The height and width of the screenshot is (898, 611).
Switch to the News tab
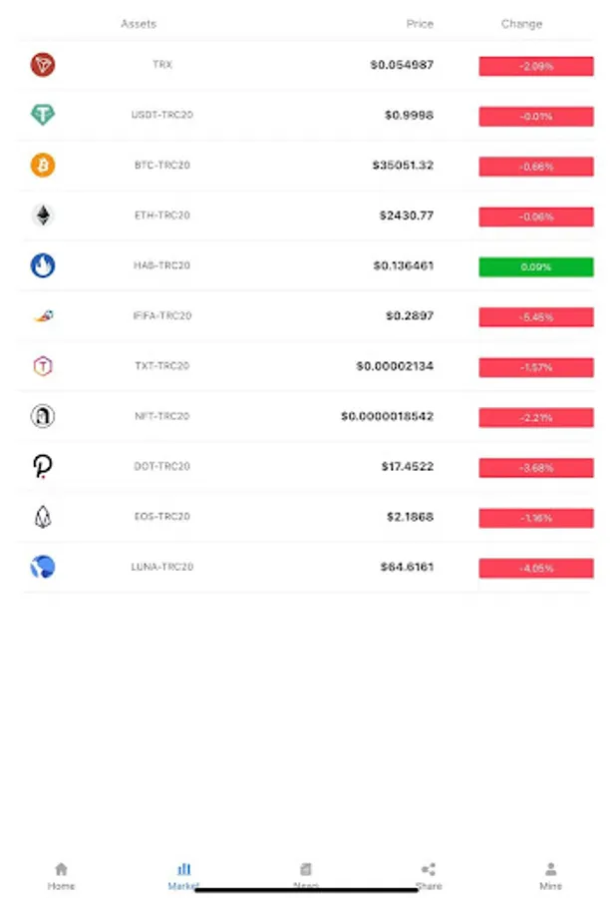(x=306, y=876)
